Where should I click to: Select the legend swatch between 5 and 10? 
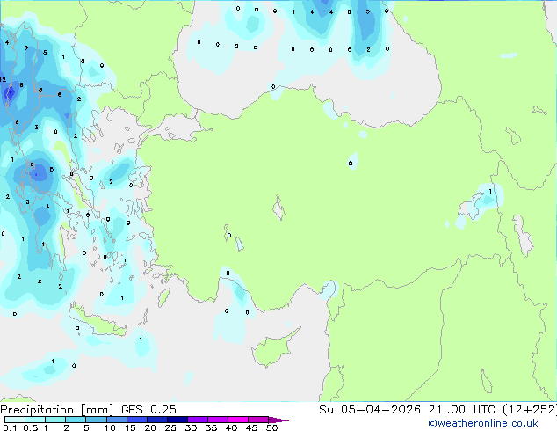pyautogui.click(x=96, y=420)
